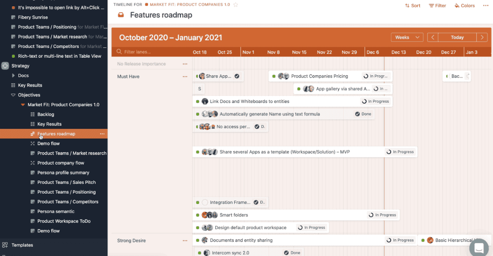The image size is (493, 256).
Task: Open the No access per... card
Action: [x=230, y=126]
